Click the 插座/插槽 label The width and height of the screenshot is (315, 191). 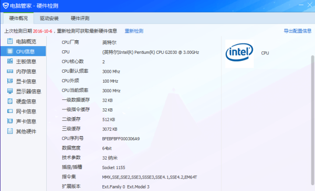tap(72, 167)
